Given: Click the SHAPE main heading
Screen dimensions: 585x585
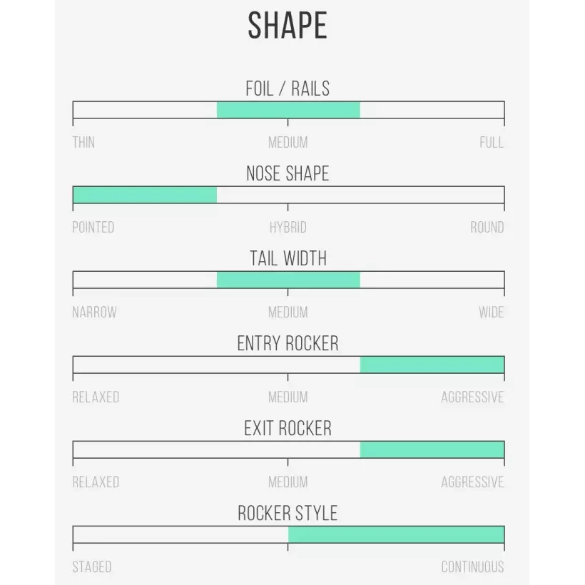Looking at the screenshot, I should [x=288, y=26].
